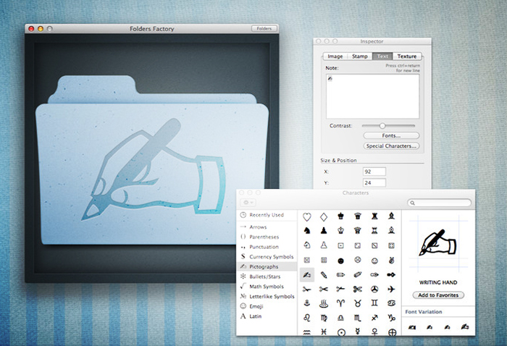Choose the Libra zodiac symbol
Image resolution: width=507 pixels, height=346 pixels.
click(x=340, y=318)
